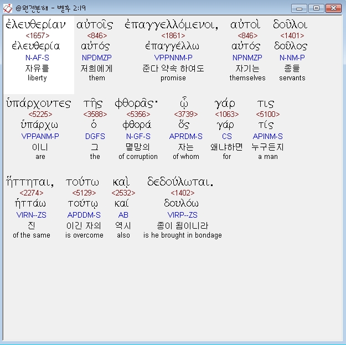The height and width of the screenshot is (345, 346).
Task: Click parsing code VIRN--ZS
Action: [x=32, y=215]
